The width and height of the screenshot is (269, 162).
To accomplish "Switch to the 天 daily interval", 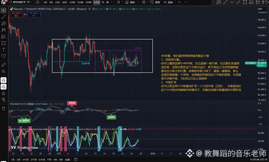I will (x=103, y=2).
